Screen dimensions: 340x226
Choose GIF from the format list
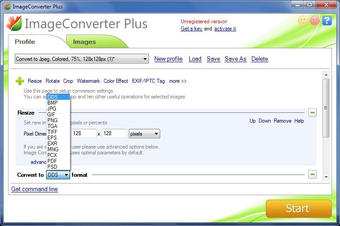coord(58,115)
